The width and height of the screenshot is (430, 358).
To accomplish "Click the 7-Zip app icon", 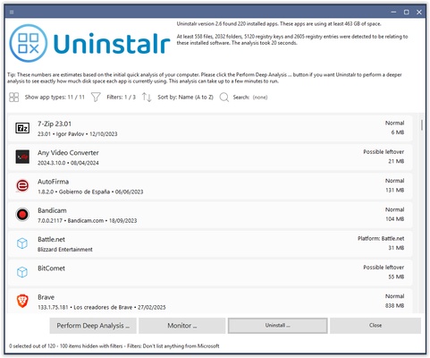I will point(22,128).
